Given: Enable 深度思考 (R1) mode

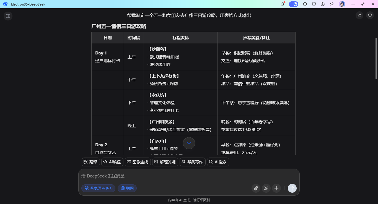Looking at the screenshot, I should pos(98,188).
